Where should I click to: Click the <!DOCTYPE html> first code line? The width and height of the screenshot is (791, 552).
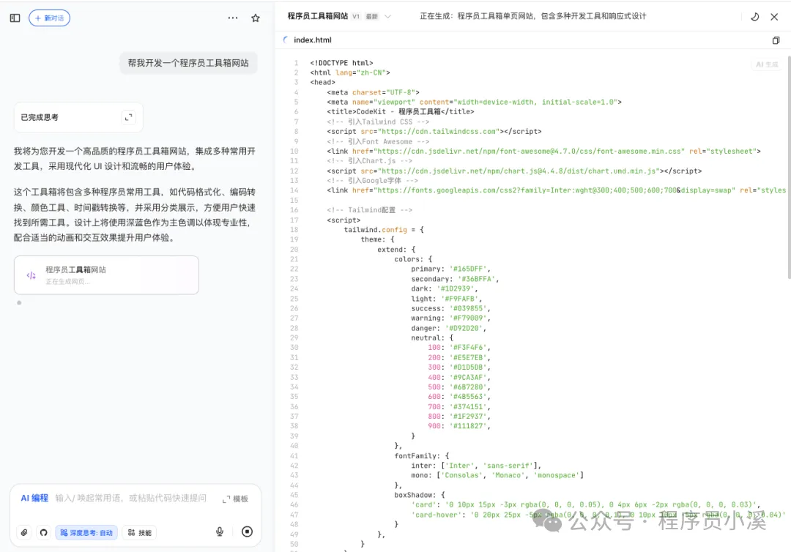[x=341, y=63]
